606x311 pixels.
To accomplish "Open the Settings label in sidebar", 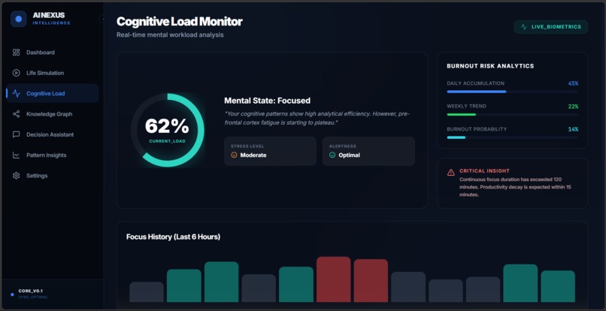I will pos(37,175).
